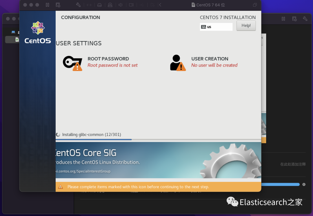Click the CentOS logo in the installer sidebar
The width and height of the screenshot is (313, 216).
tap(38, 32)
